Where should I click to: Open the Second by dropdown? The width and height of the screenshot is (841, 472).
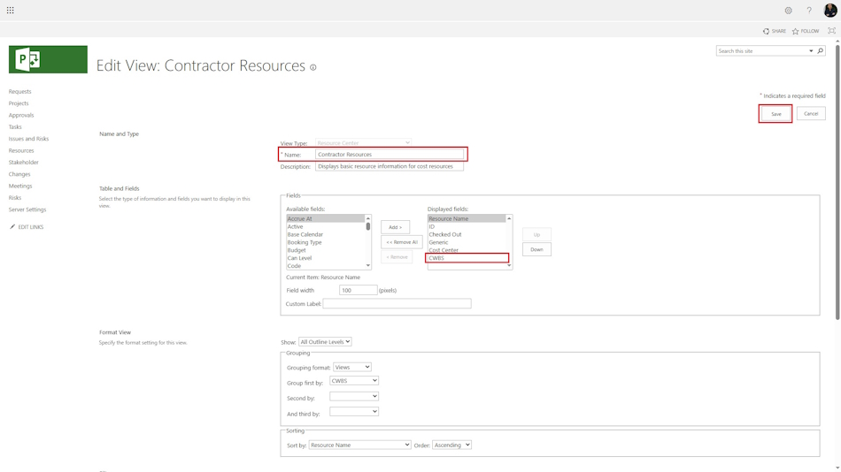point(354,397)
